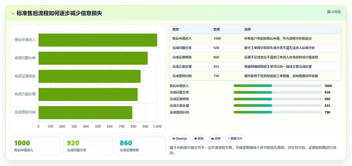Click the progress value 790
This screenshot has width=352, height=166.
click(327, 112)
